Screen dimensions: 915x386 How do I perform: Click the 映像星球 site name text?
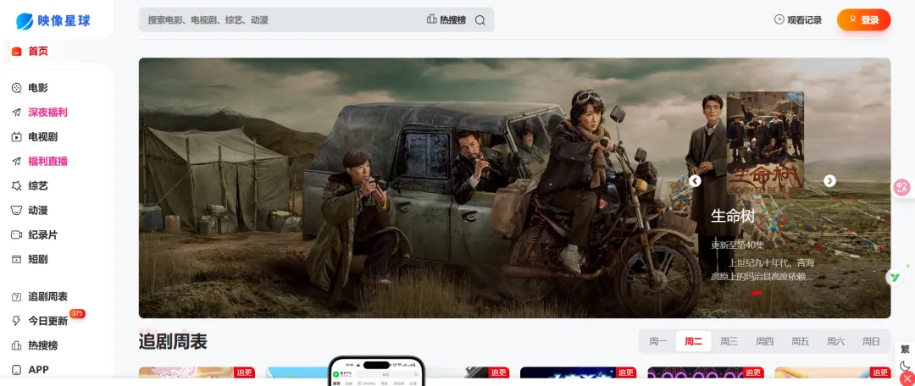pyautogui.click(x=64, y=21)
